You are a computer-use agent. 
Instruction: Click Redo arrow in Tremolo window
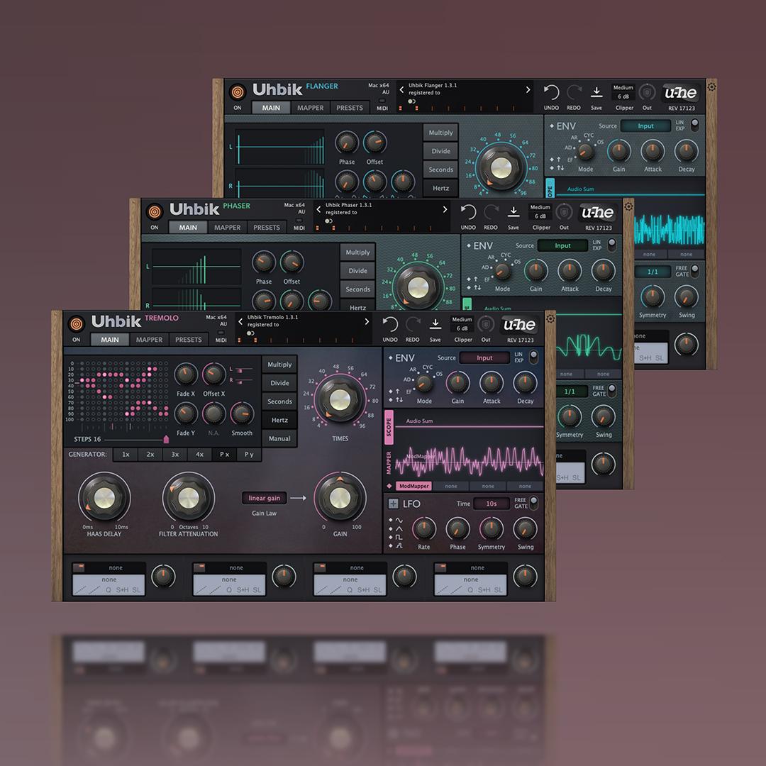coord(413,324)
